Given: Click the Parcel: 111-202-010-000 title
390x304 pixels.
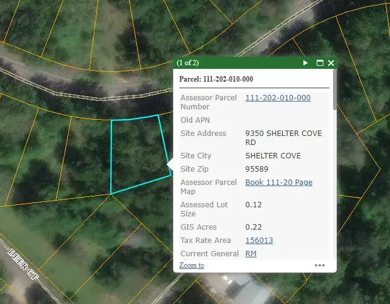Looking at the screenshot, I should 216,79.
